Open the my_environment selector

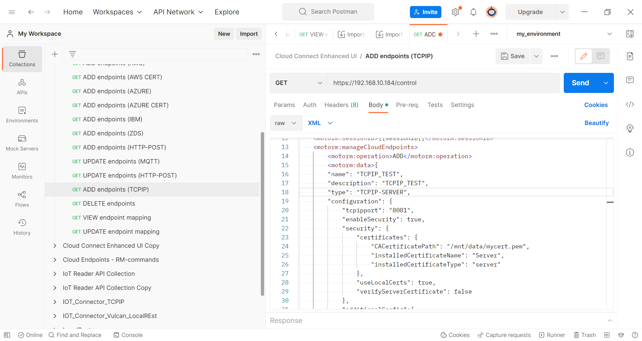coord(564,34)
